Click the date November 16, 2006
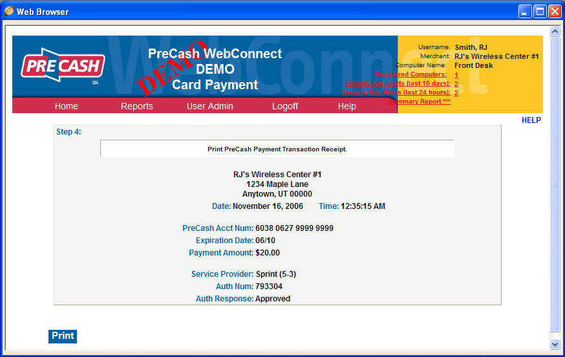565x357 pixels. click(268, 206)
